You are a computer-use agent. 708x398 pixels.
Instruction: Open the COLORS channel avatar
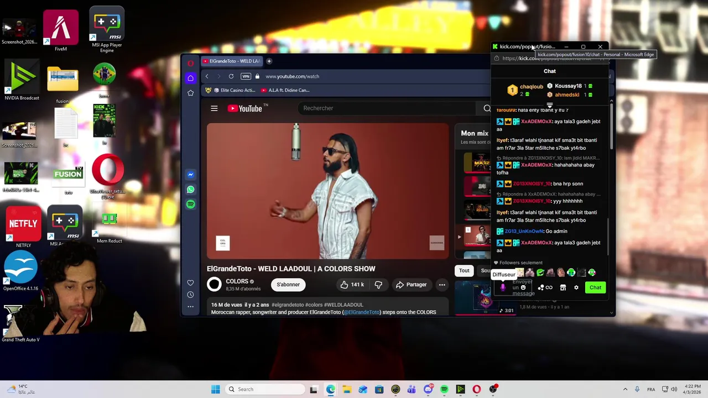click(x=214, y=285)
